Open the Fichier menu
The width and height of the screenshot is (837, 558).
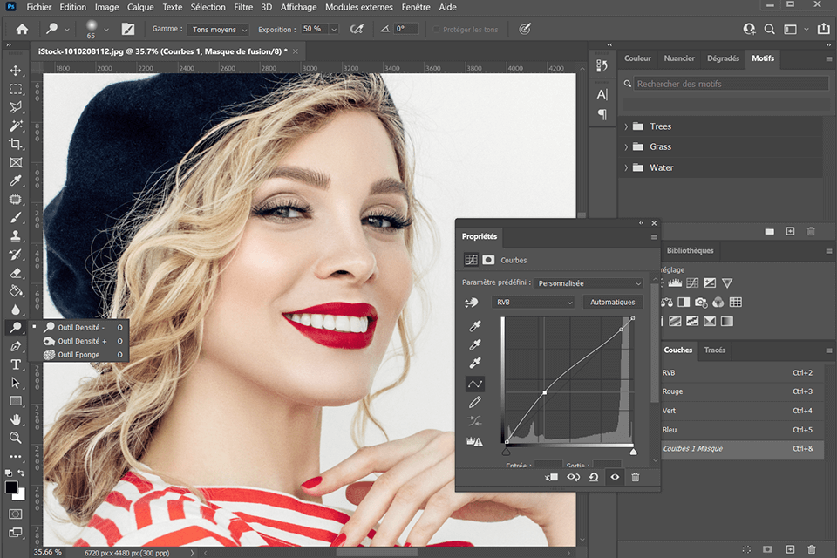(x=39, y=7)
